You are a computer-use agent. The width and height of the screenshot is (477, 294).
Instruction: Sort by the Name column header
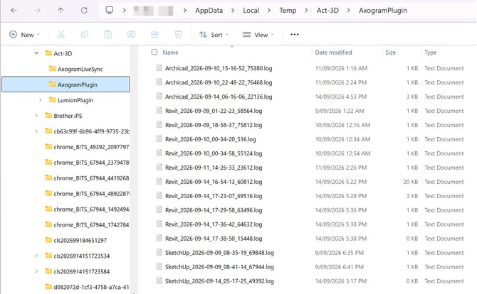coord(170,53)
